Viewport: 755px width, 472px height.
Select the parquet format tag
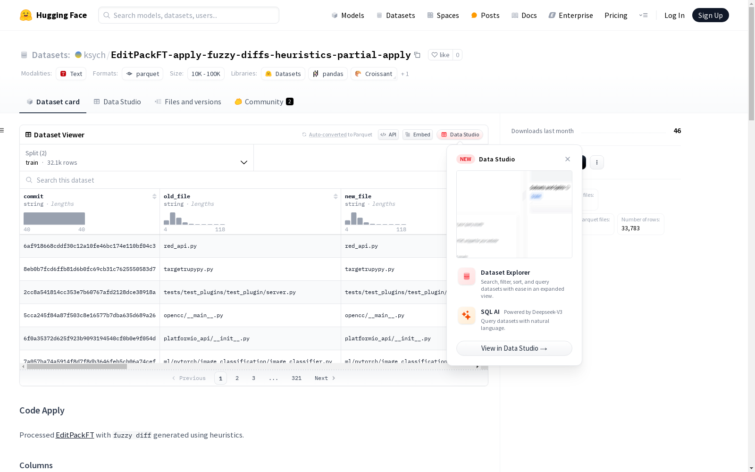pos(143,74)
